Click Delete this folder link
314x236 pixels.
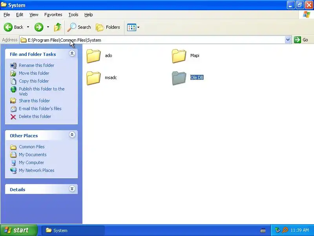point(35,116)
